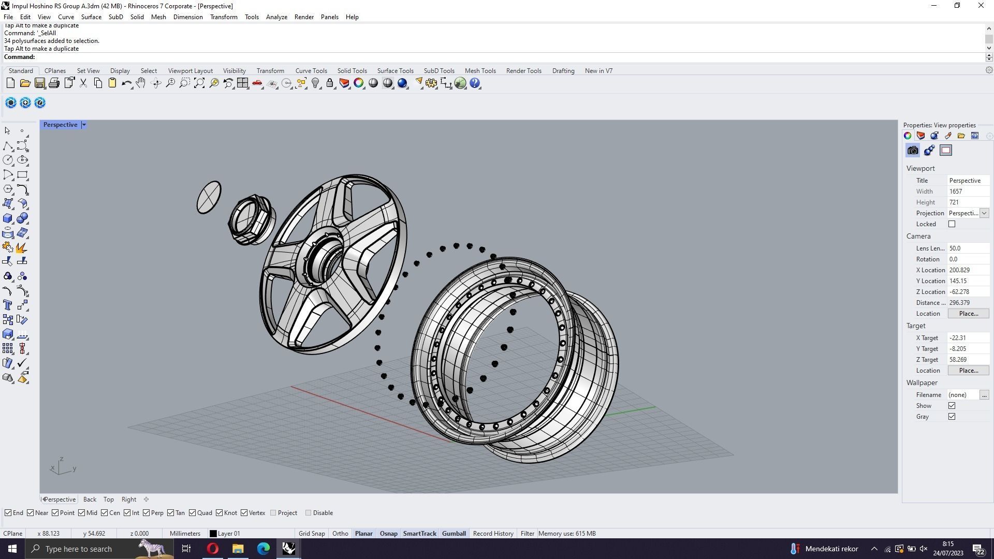Toggle the Gumball status bar button
The width and height of the screenshot is (994, 559).
pyautogui.click(x=454, y=534)
